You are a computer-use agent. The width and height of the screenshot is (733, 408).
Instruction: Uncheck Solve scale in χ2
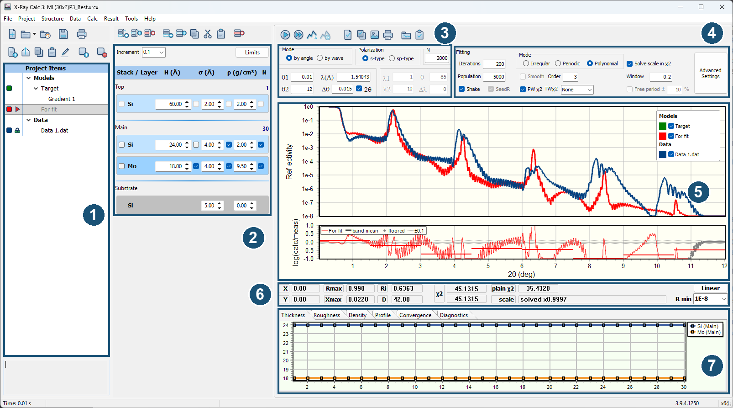tap(630, 64)
